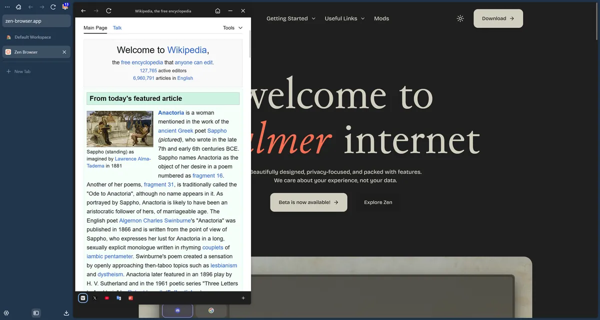Go forward in the Wikipedia side panel
The height and width of the screenshot is (320, 600).
96,11
